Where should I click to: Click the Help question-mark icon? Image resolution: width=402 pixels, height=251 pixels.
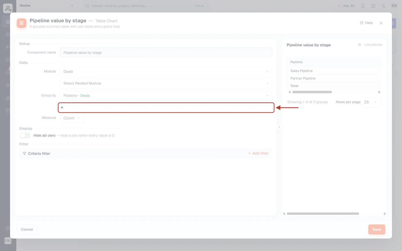(362, 23)
